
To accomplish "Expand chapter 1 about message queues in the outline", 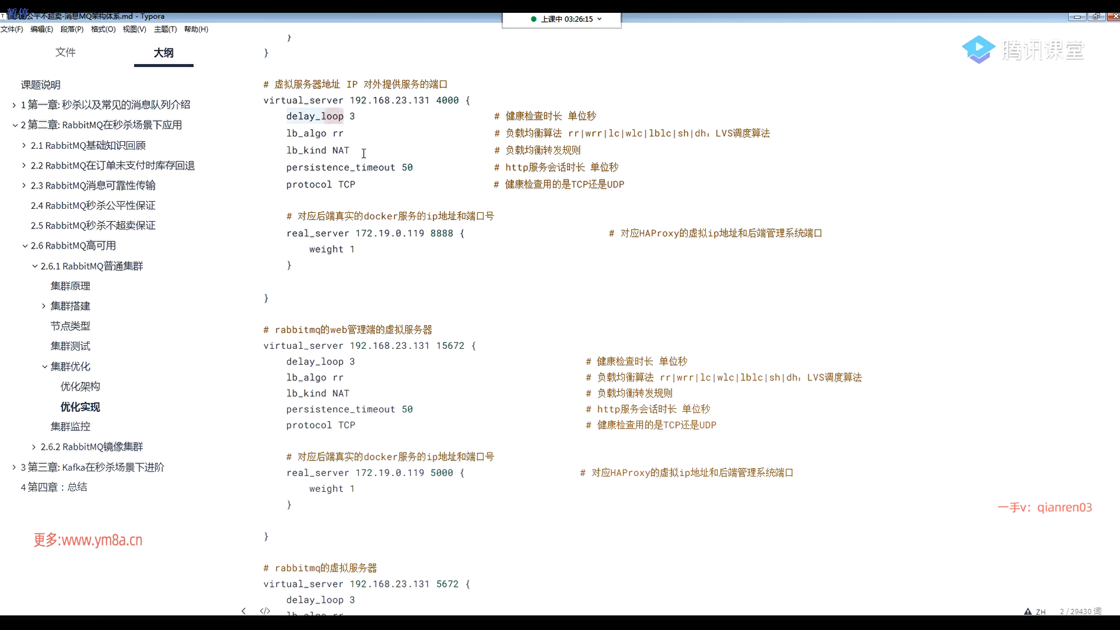I will (14, 105).
